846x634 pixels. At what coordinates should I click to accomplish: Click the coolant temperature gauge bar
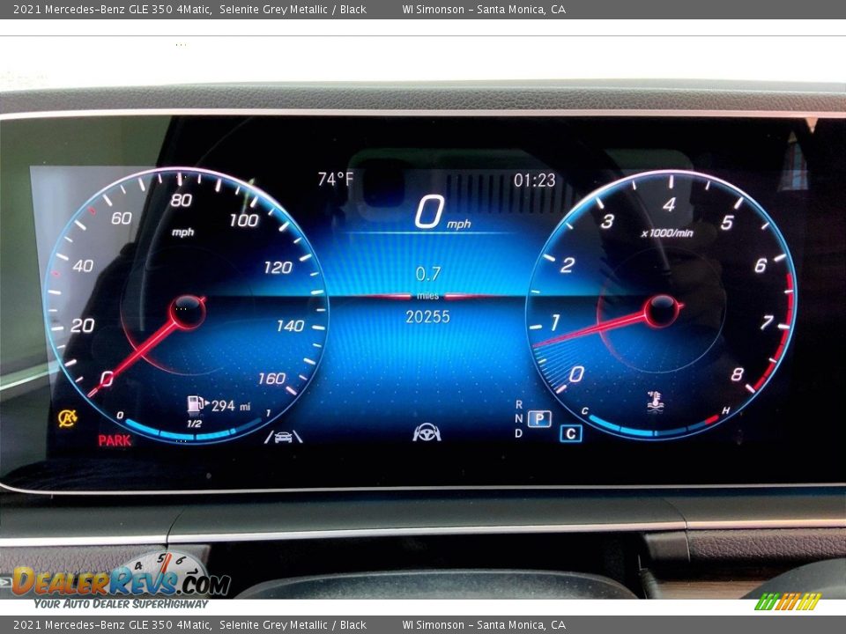pos(654,427)
